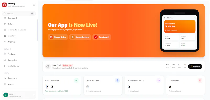
Task: Click the Inventory boxes icon
Action: (x=5, y=36)
